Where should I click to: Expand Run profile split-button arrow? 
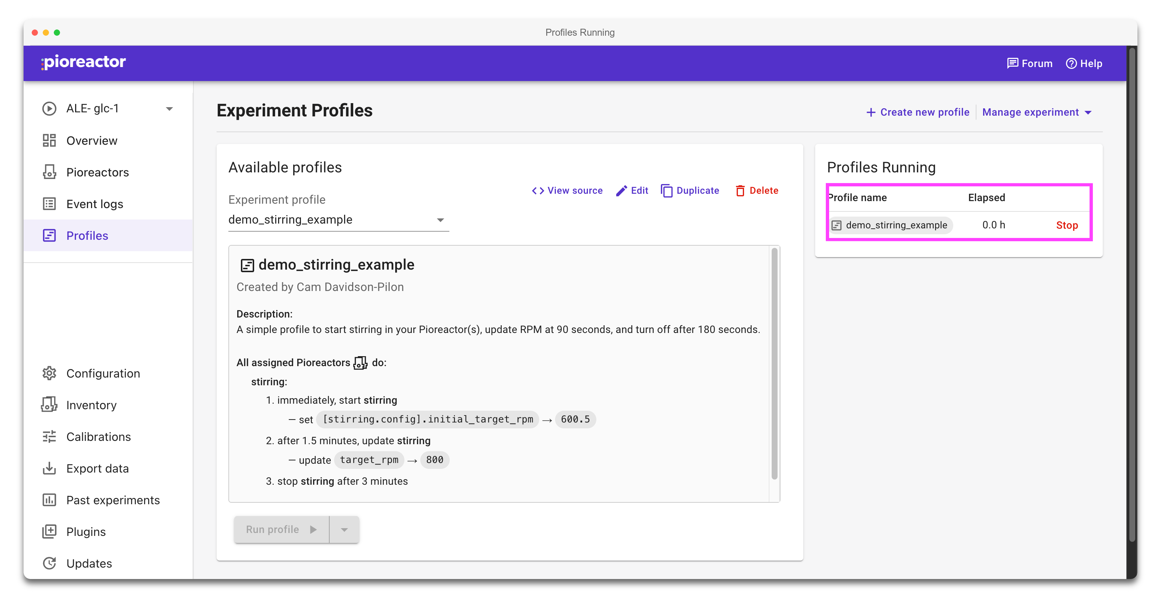coord(344,530)
